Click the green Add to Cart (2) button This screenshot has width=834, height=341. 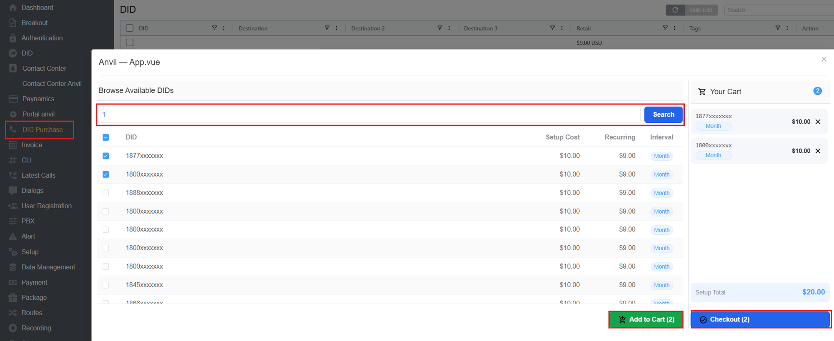(x=646, y=319)
